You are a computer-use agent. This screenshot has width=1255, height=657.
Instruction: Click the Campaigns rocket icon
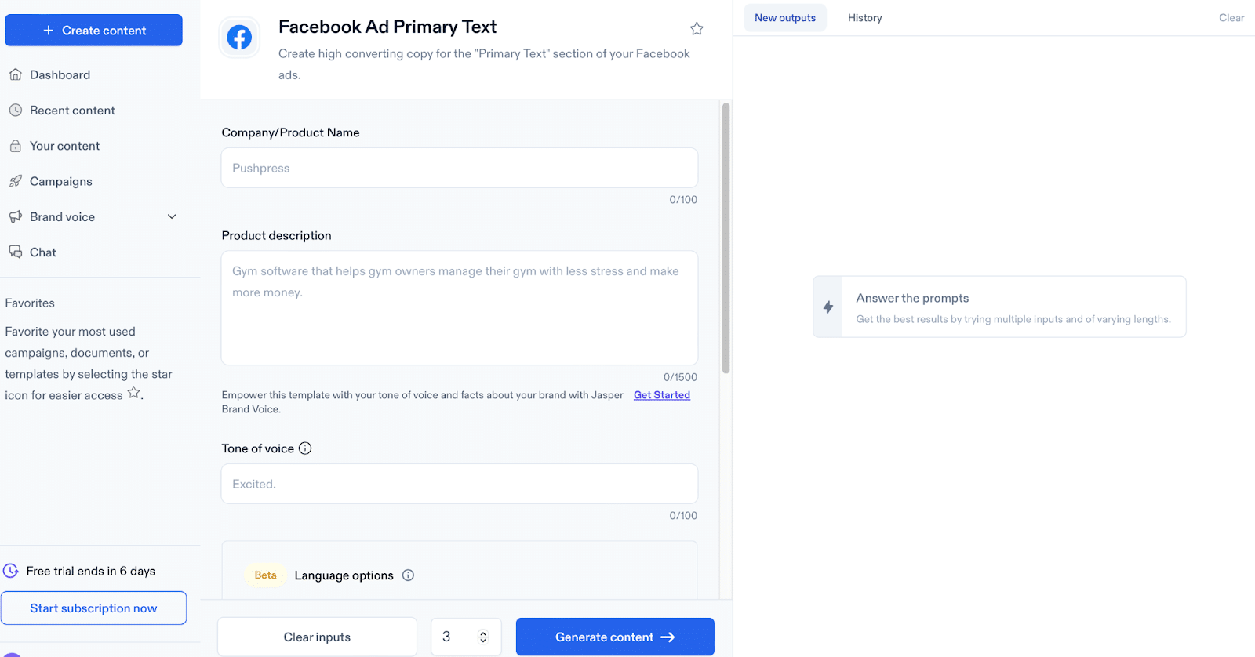15,181
